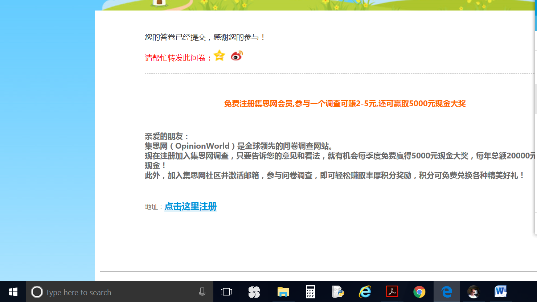Open File Explorer from the taskbar
537x302 pixels.
283,292
